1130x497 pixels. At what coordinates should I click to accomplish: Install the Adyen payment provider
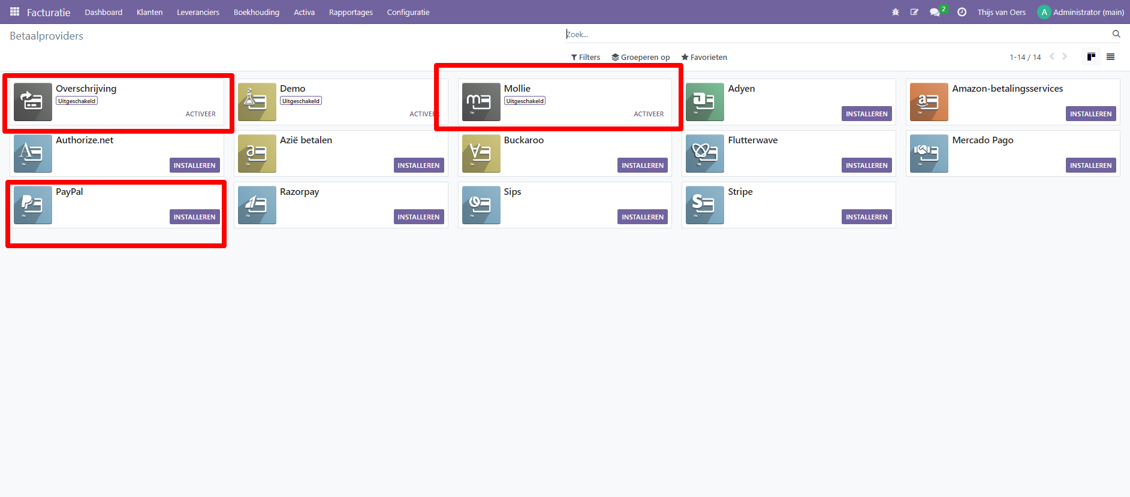tap(866, 114)
